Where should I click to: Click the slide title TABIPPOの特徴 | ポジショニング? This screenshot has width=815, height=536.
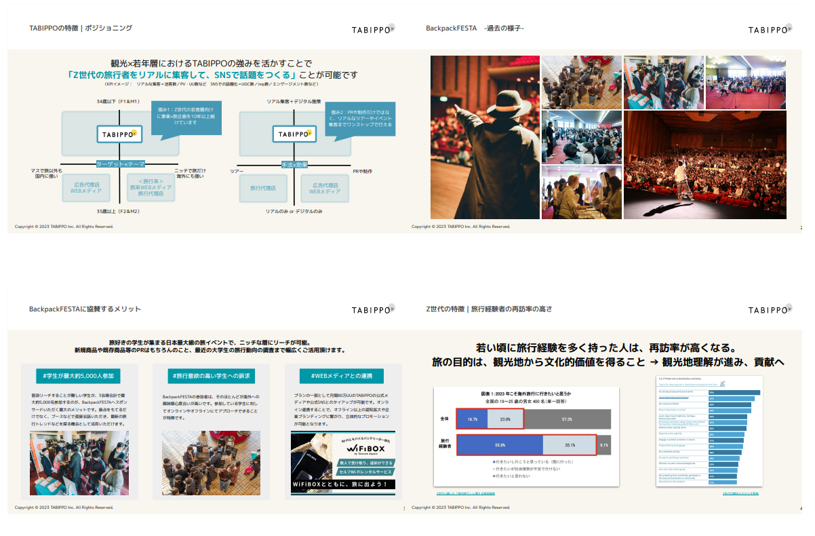(81, 28)
